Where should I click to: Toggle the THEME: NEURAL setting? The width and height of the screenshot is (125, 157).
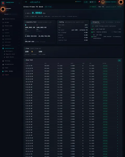click(x=8, y=71)
